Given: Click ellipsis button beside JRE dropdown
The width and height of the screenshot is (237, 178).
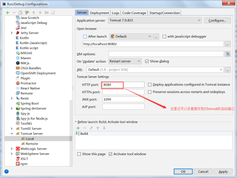Looking at the screenshot, I should click(x=228, y=70).
